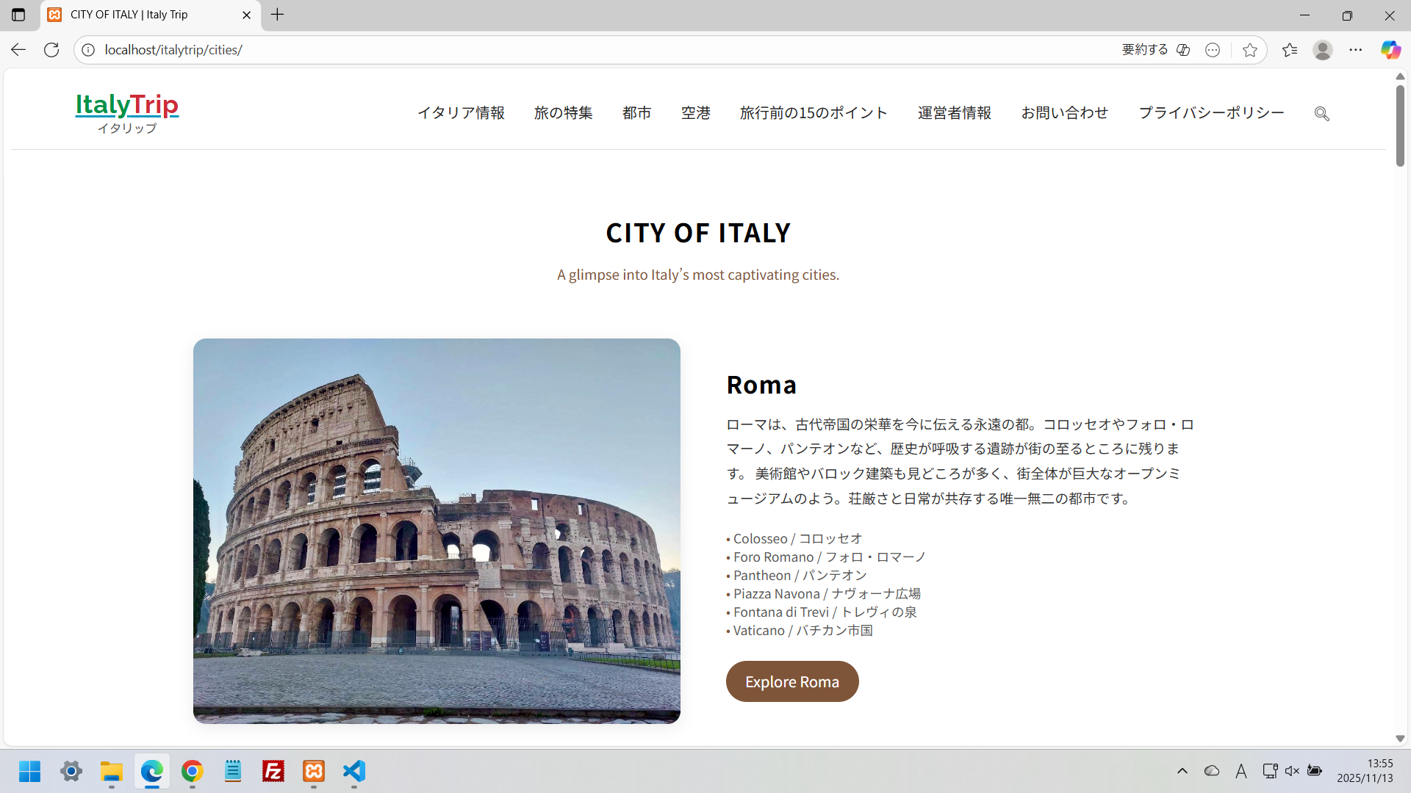Screen dimensions: 1411x793
Task: Add page to favorites star icon
Action: [1249, 50]
